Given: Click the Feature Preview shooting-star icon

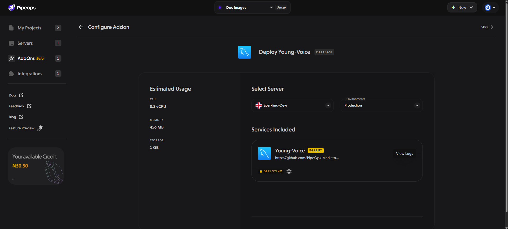Looking at the screenshot, I should coord(40,128).
